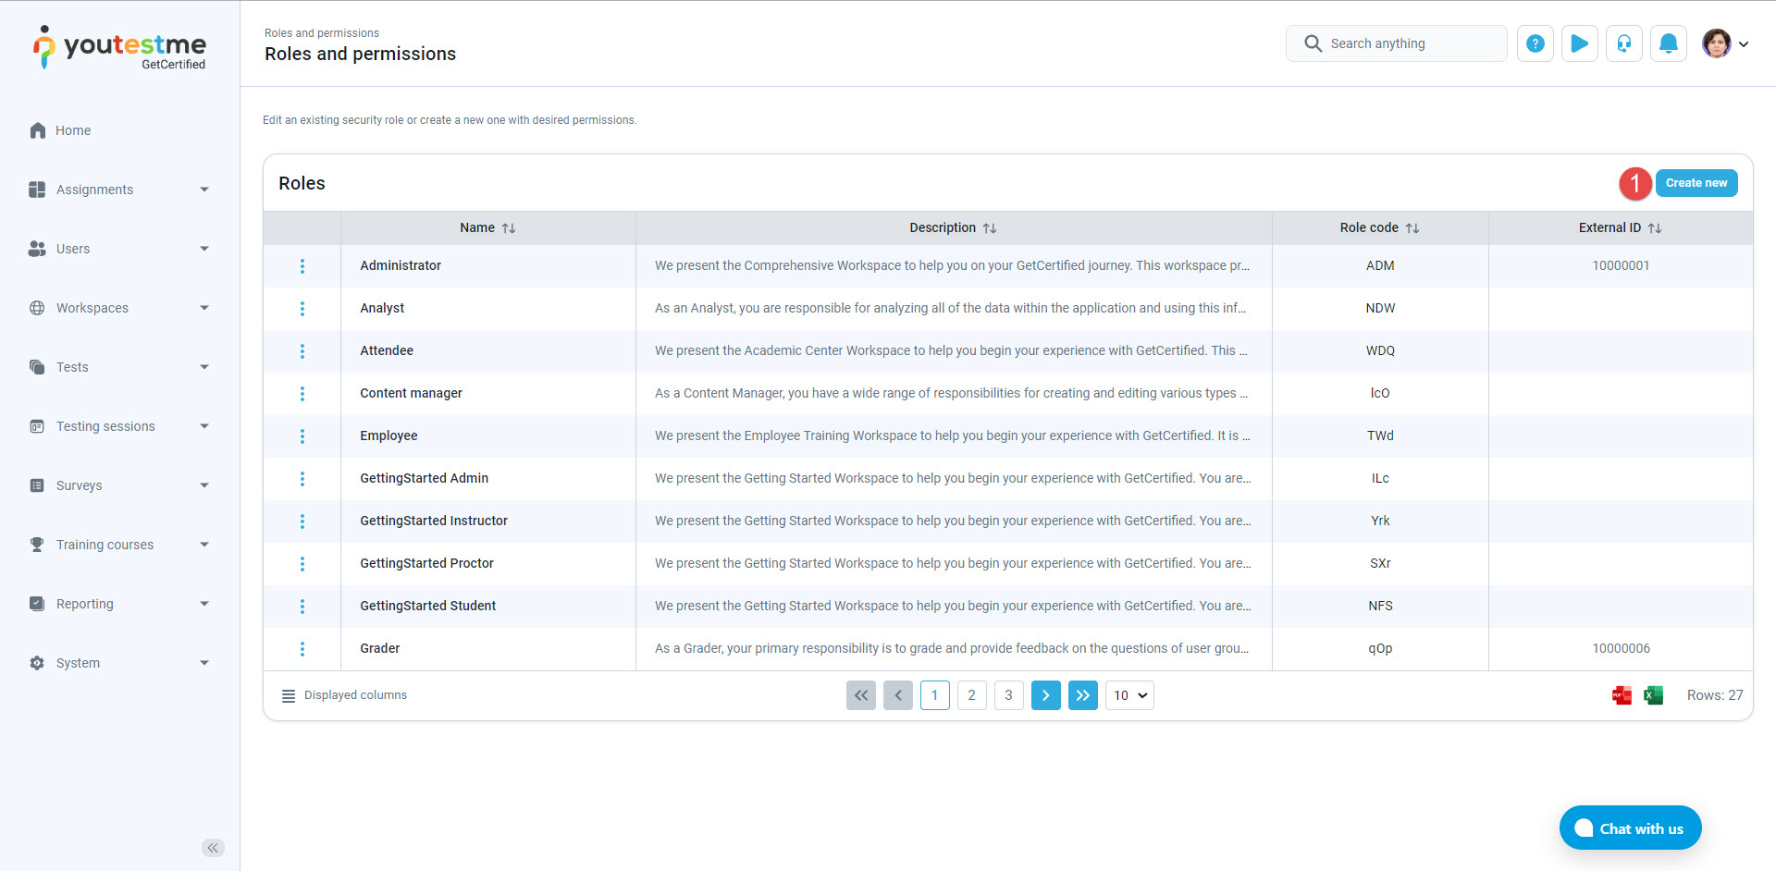The width and height of the screenshot is (1776, 871).
Task: Go to the Home menu item
Action: [73, 130]
